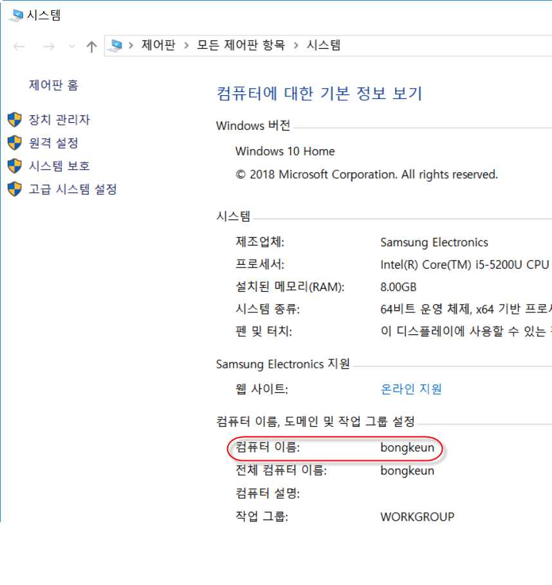Viewport: 552px width, 585px height.
Task: Expand the chevron after 모든 제어판 항목
Action: click(296, 45)
